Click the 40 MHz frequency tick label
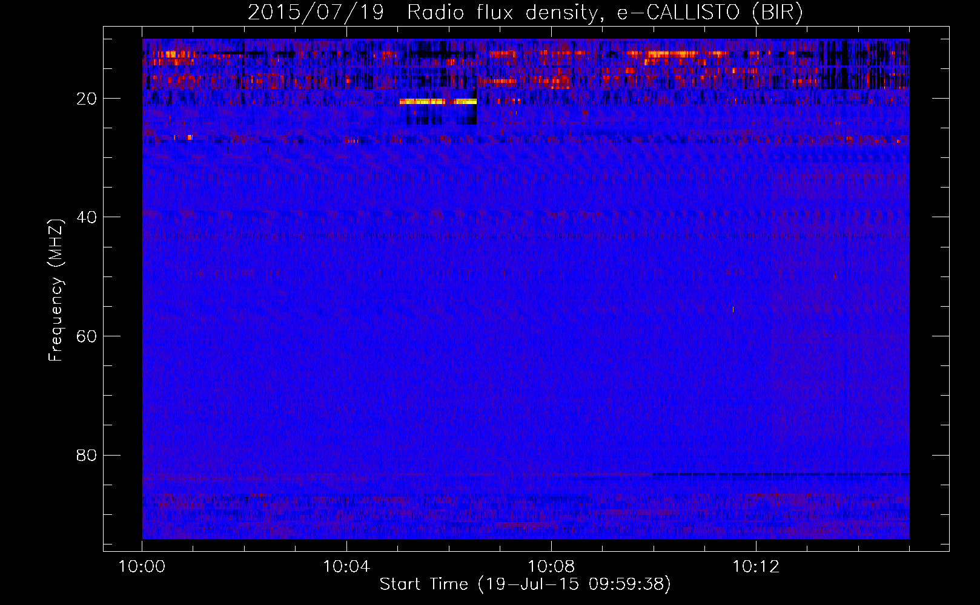The image size is (980, 605). tap(87, 217)
